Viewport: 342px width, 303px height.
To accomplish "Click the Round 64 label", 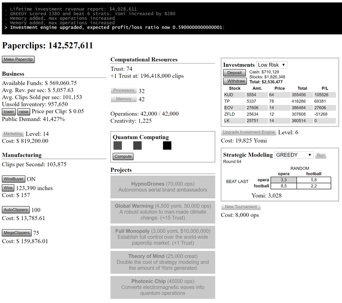I will [x=232, y=162].
